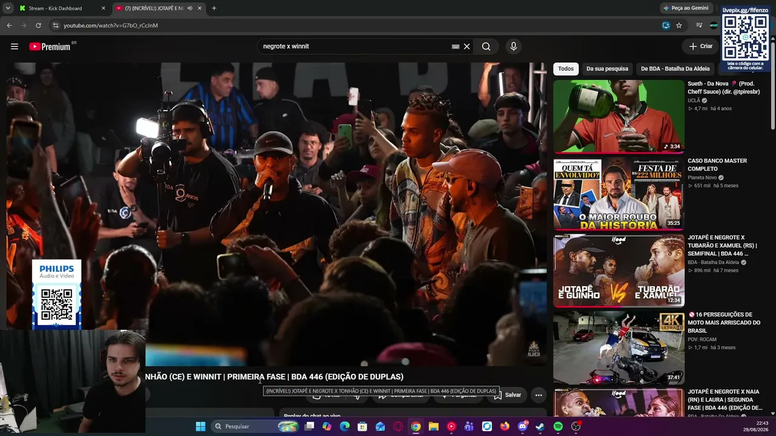Open Spotify from the taskbar
Viewport: 776px width, 436px height.
tap(558, 426)
